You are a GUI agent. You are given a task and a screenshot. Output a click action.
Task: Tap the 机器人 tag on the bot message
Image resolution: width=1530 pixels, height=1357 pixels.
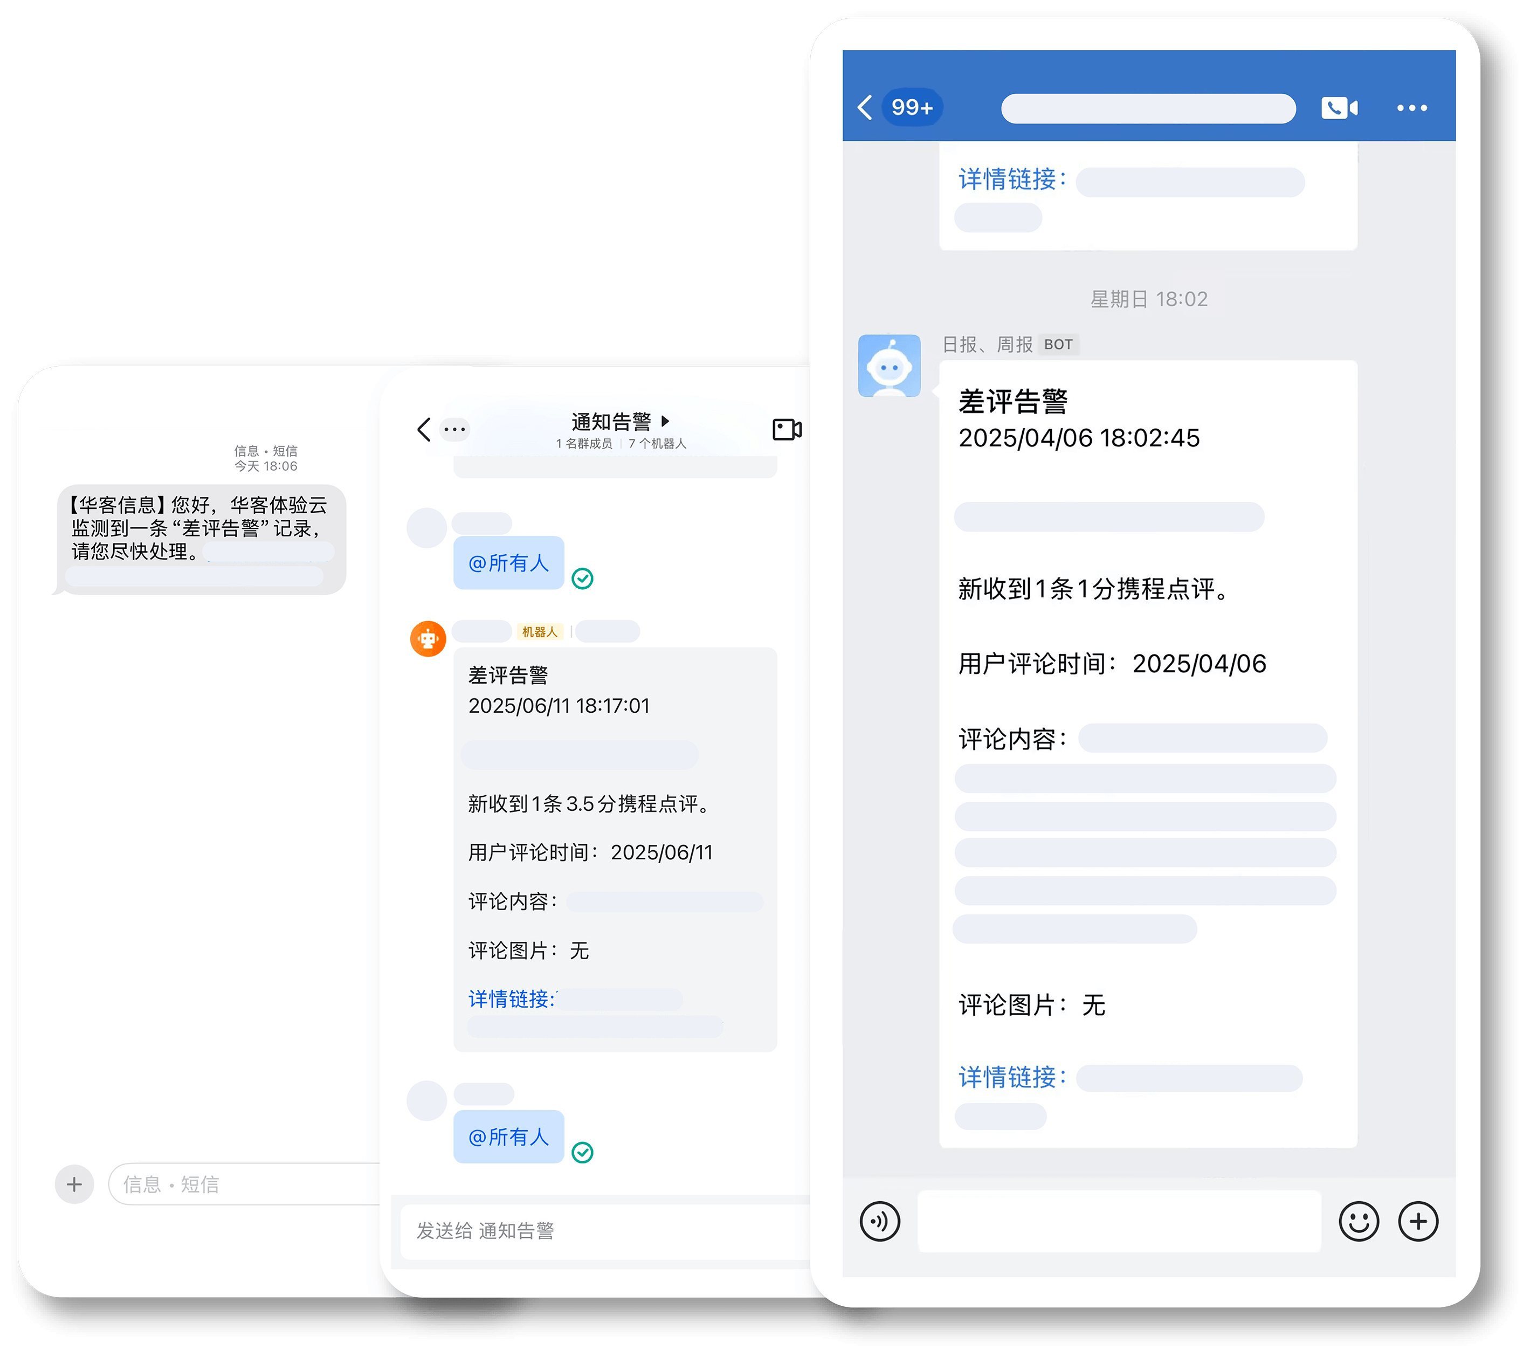(x=540, y=632)
